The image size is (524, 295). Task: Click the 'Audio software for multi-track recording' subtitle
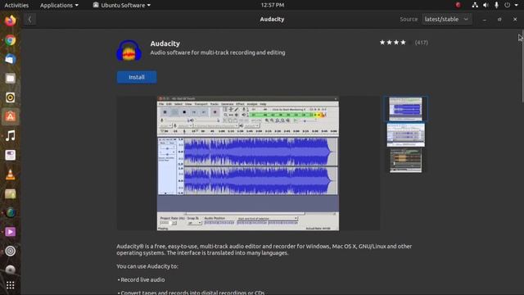218,52
